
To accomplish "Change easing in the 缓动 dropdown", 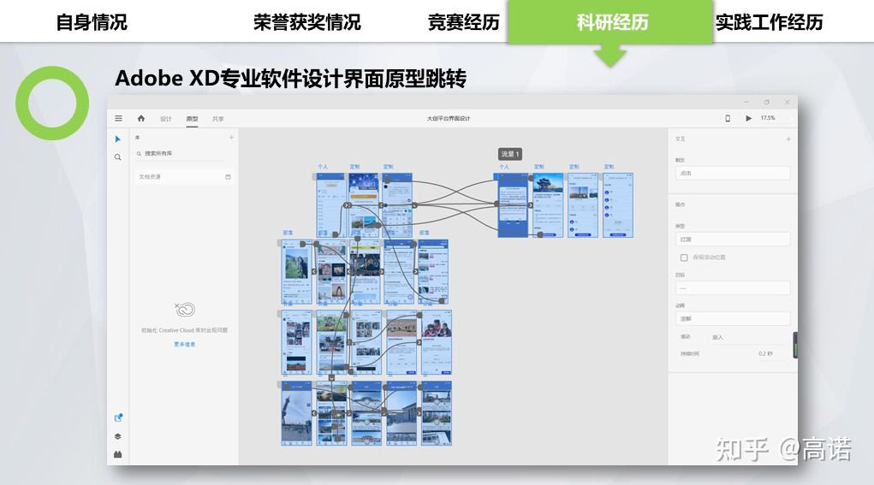I will click(x=750, y=337).
